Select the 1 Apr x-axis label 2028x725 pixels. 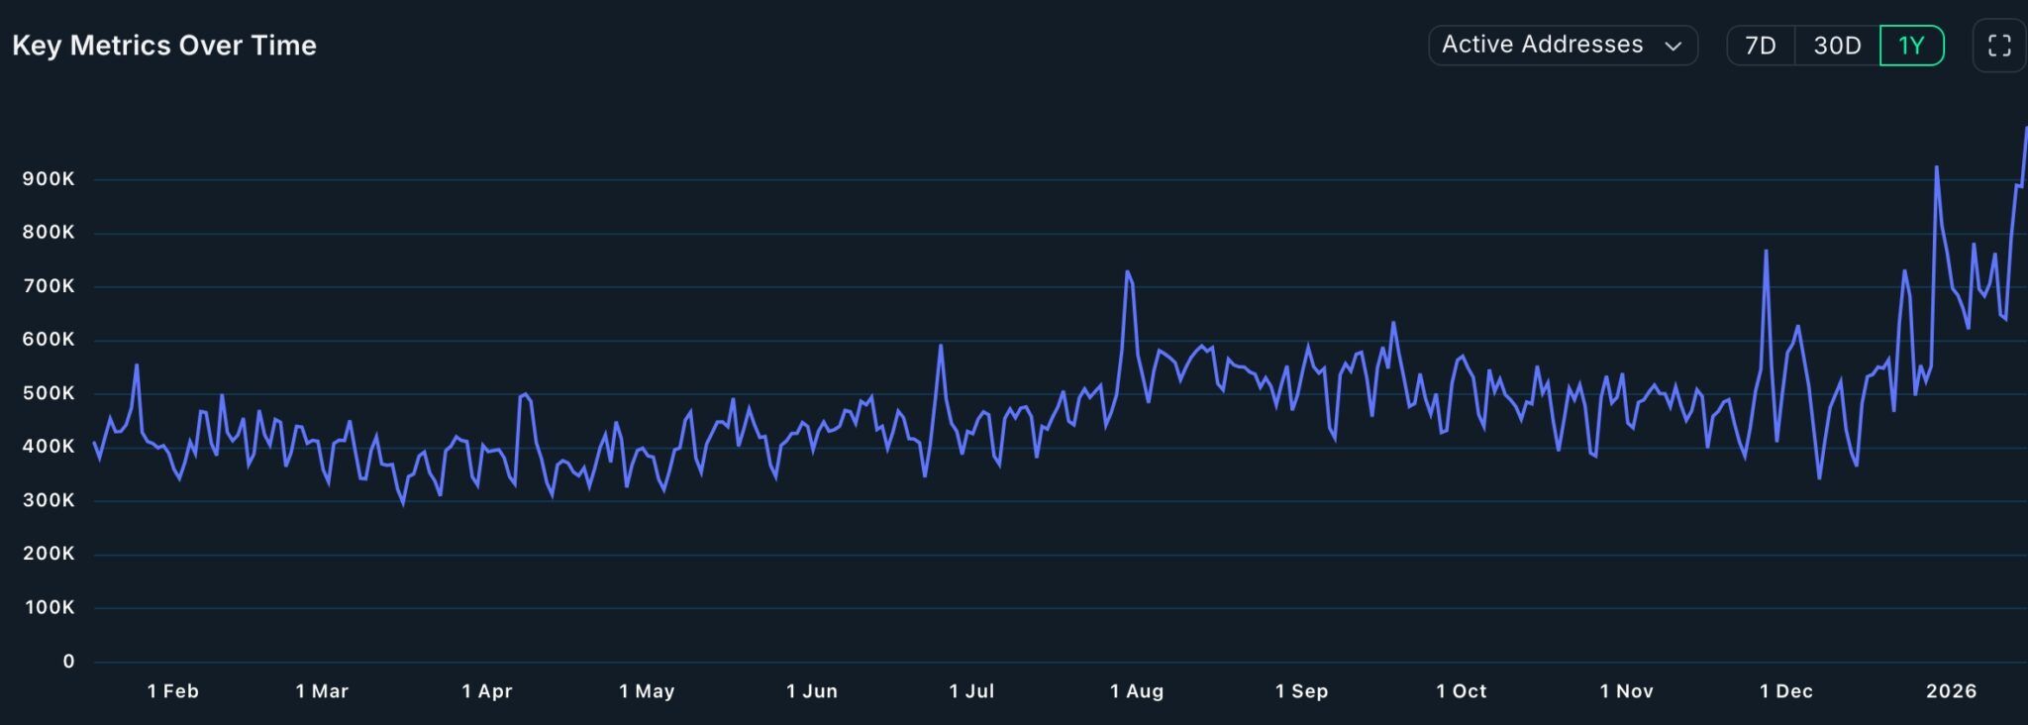click(x=487, y=691)
